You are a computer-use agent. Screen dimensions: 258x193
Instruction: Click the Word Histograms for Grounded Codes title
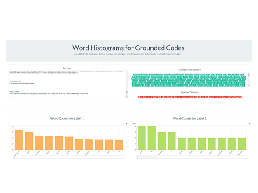(x=129, y=48)
